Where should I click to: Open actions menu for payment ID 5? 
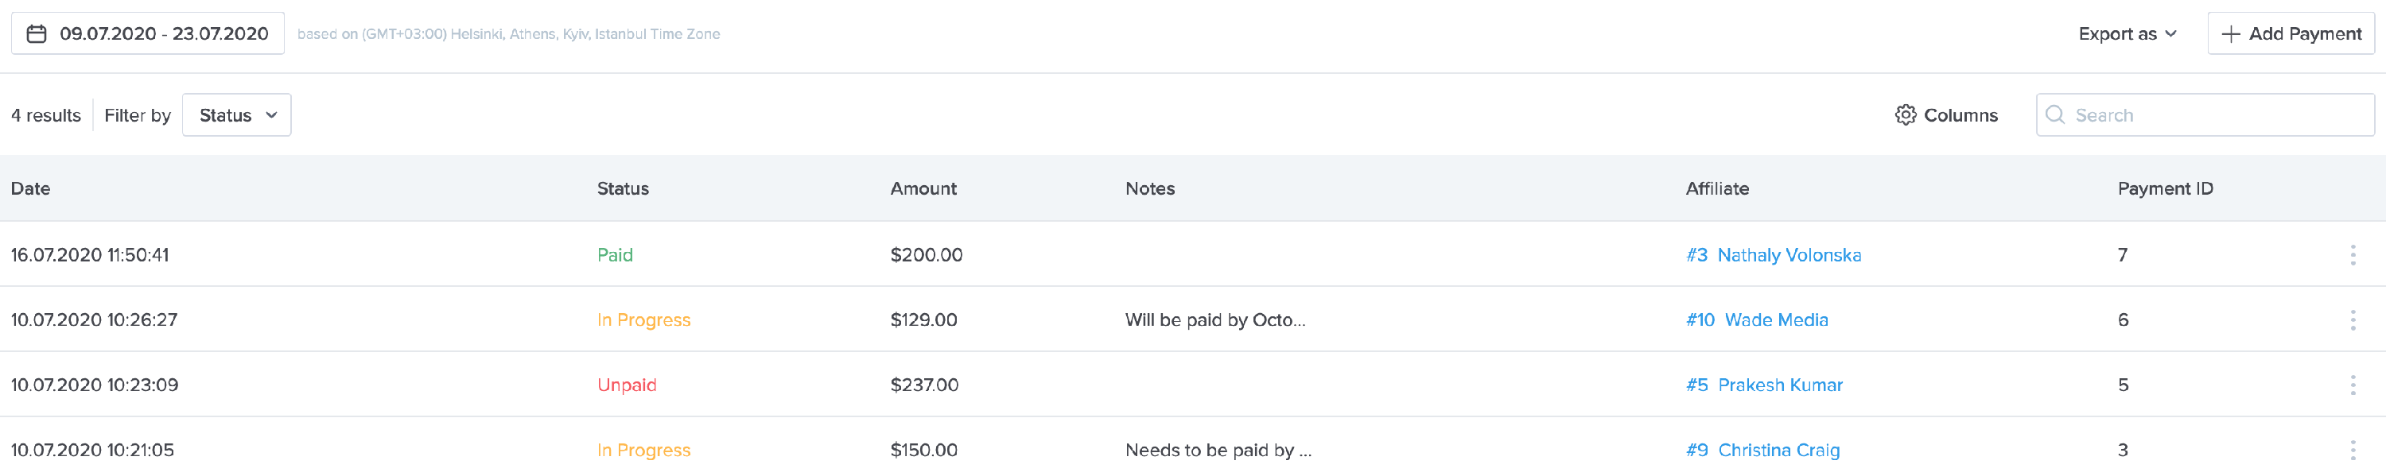click(x=2353, y=385)
